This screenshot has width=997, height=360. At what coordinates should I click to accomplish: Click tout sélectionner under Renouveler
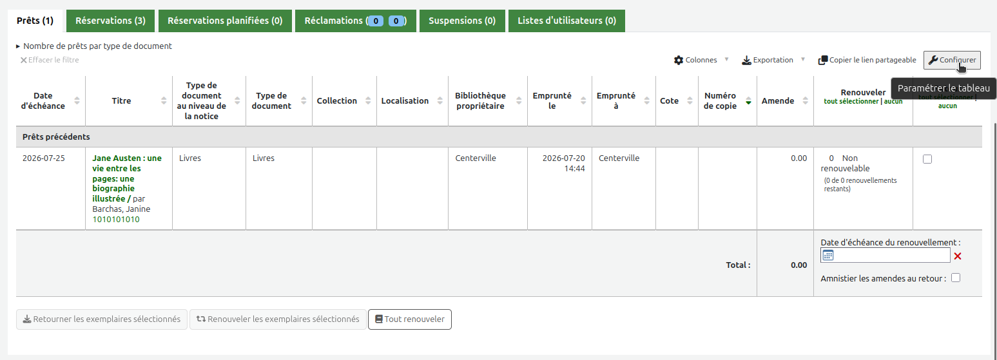pyautogui.click(x=851, y=102)
